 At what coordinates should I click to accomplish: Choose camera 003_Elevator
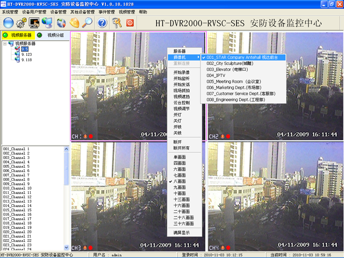coord(243,69)
